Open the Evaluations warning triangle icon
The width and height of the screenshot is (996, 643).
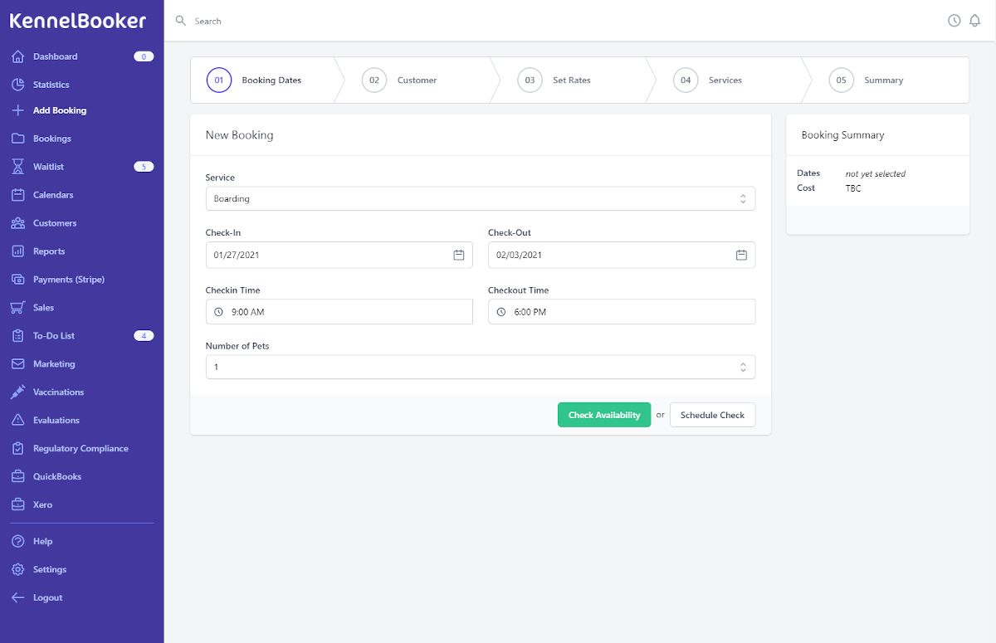(x=18, y=421)
